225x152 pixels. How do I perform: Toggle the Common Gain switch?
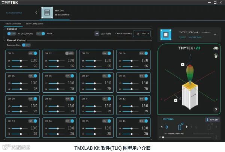pos(26,45)
